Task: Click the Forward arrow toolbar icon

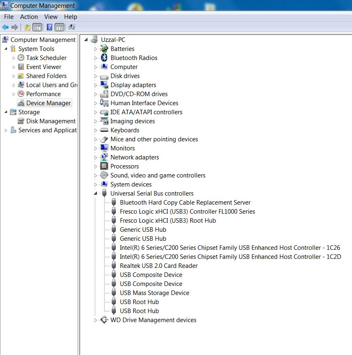Action: pyautogui.click(x=15, y=28)
